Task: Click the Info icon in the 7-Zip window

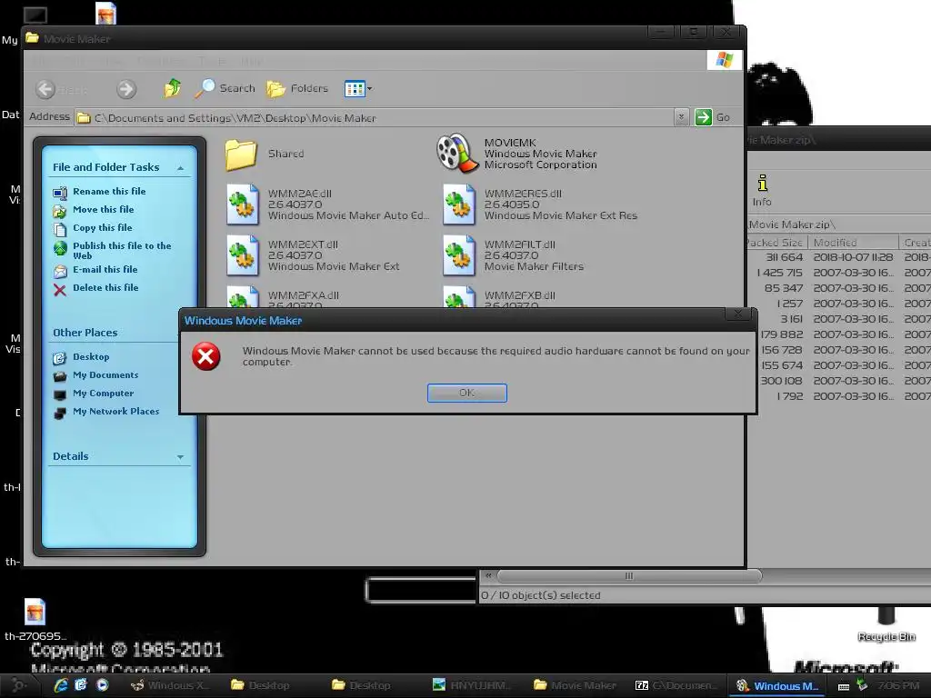Action: tap(763, 190)
